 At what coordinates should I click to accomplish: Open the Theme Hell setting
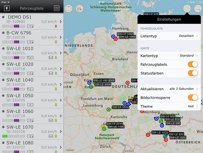pos(169,106)
